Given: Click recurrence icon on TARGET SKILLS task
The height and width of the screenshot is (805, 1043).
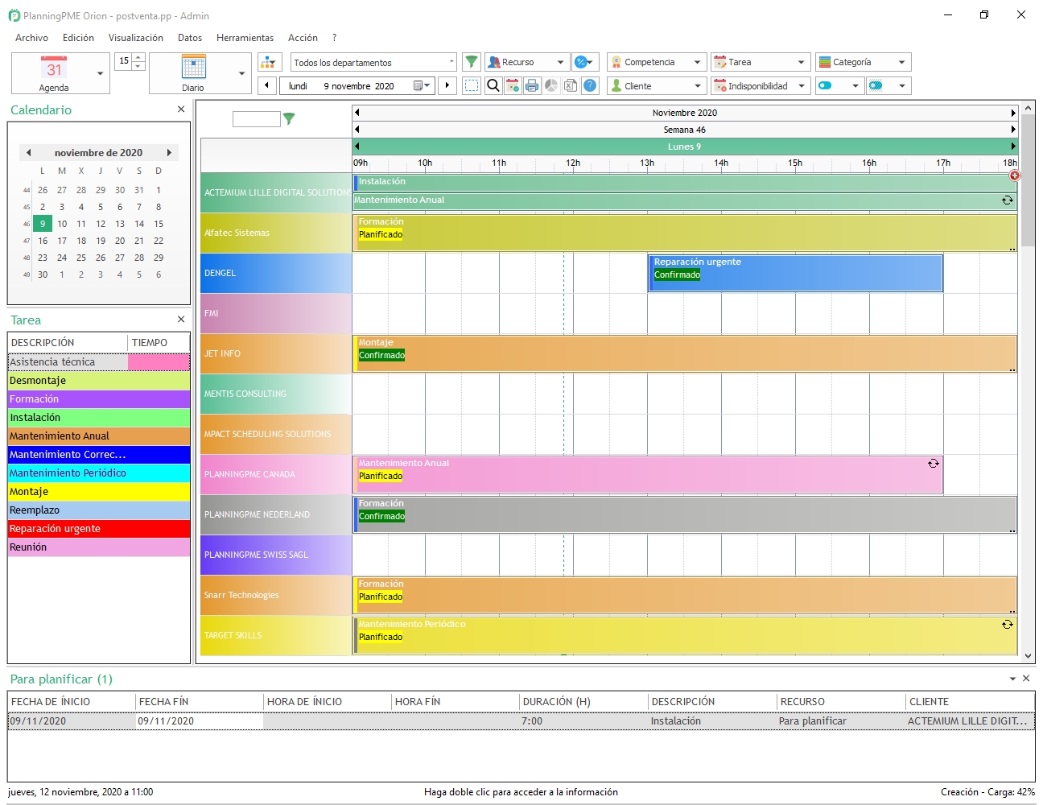Looking at the screenshot, I should tap(1007, 625).
